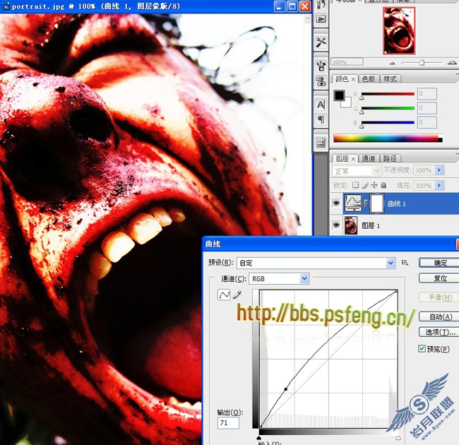This screenshot has height=445, width=459.
Task: Select the 曲线 1 layer mask thumbnail
Action: (377, 203)
